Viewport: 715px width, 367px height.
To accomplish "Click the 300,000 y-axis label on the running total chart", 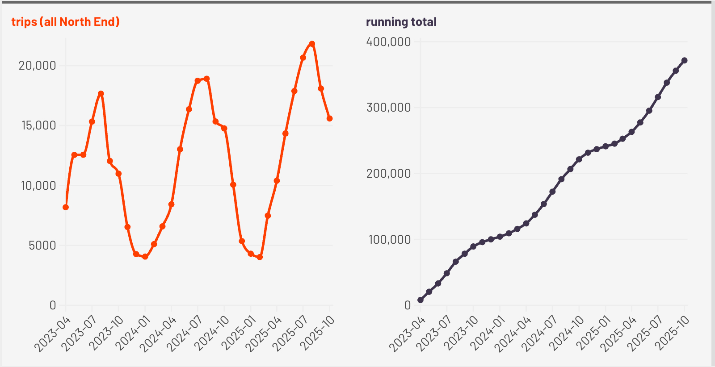I will [x=388, y=108].
